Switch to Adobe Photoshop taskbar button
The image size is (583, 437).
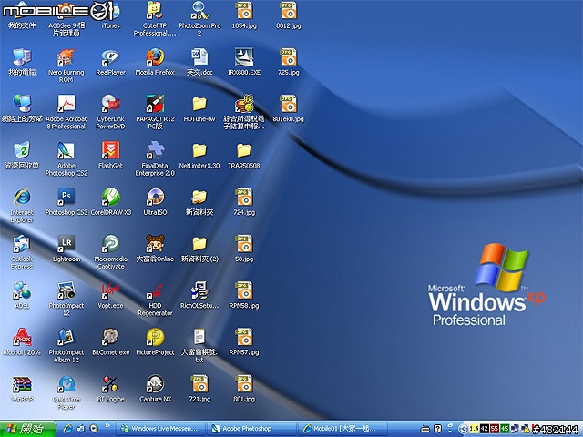pyautogui.click(x=251, y=429)
